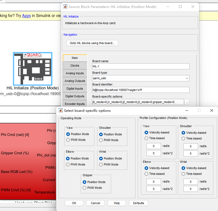
Task: Edit Elbow rad/s^2 acceleration field
Action: [154, 189]
